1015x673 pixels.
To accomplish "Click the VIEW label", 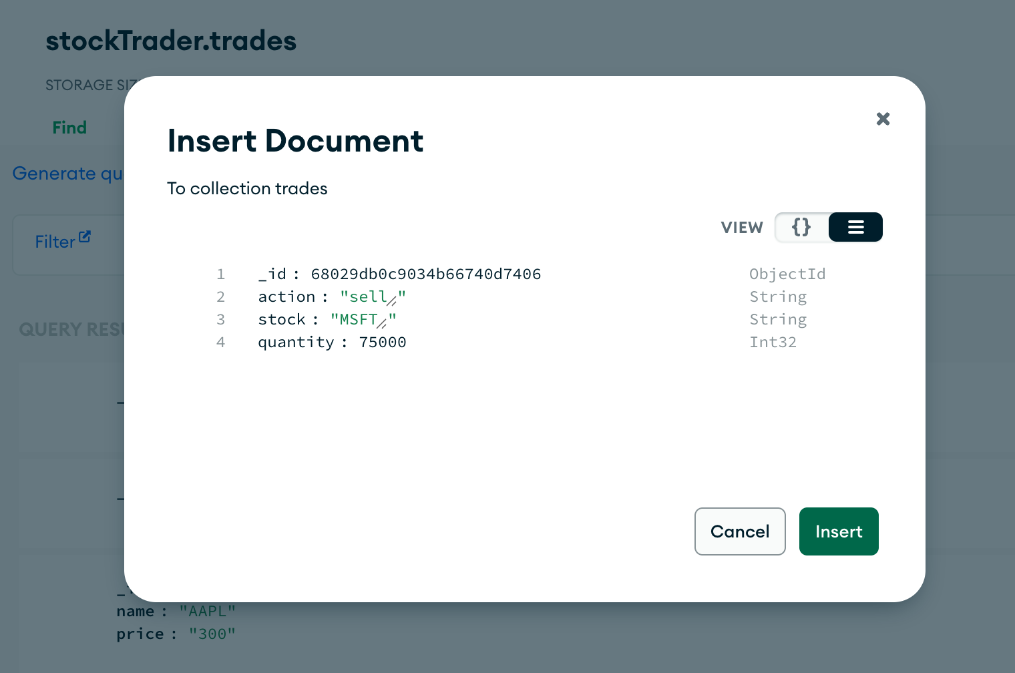I will point(742,228).
